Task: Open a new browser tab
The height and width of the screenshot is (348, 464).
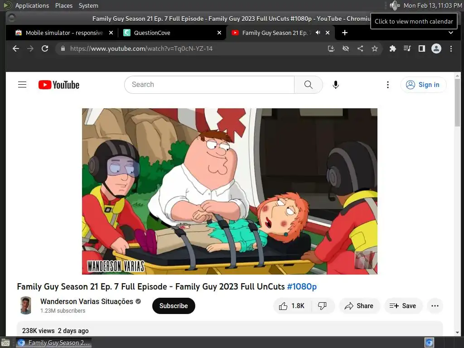Action: pos(345,33)
